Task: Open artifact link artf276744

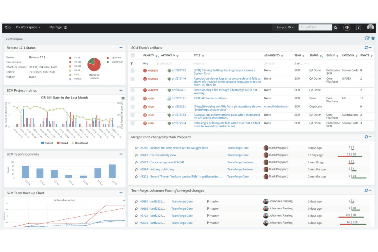Action: (179, 79)
